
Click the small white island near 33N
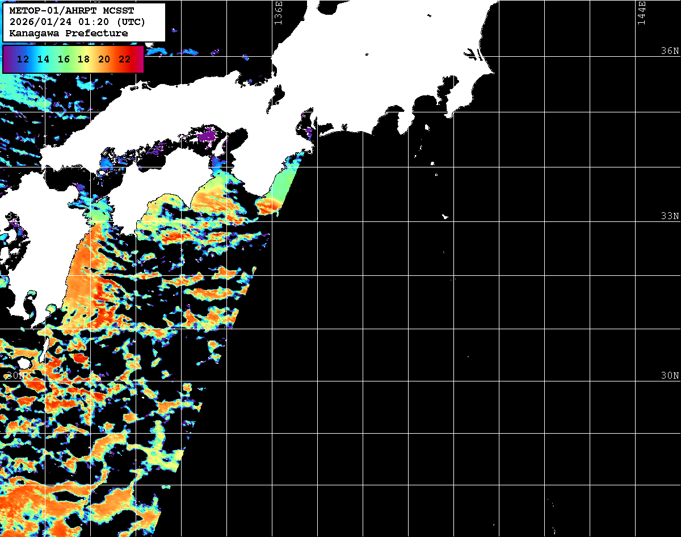445,216
